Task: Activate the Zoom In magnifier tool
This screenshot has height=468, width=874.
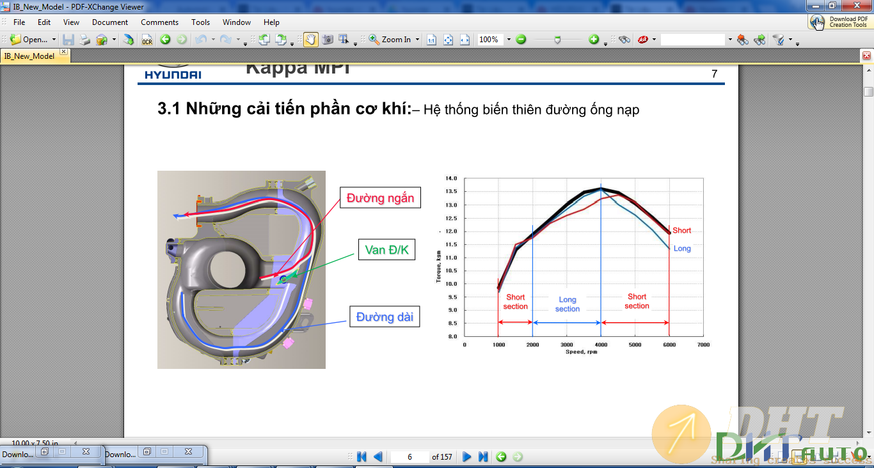Action: pyautogui.click(x=390, y=40)
